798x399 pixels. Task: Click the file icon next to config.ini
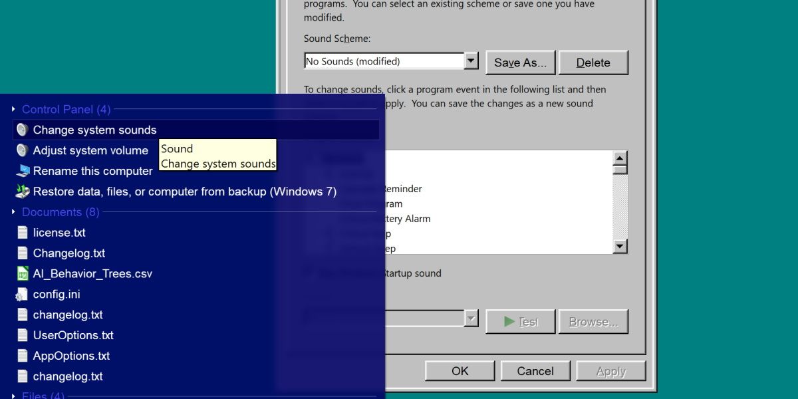[21, 294]
